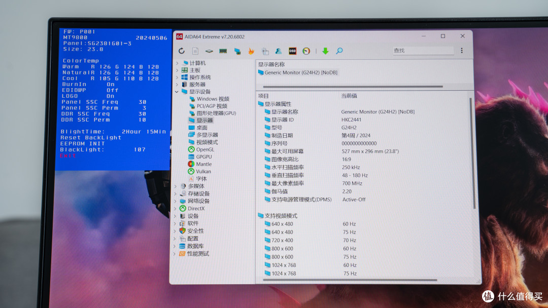
Task: Open user feedback via the person icon
Action: [279, 51]
